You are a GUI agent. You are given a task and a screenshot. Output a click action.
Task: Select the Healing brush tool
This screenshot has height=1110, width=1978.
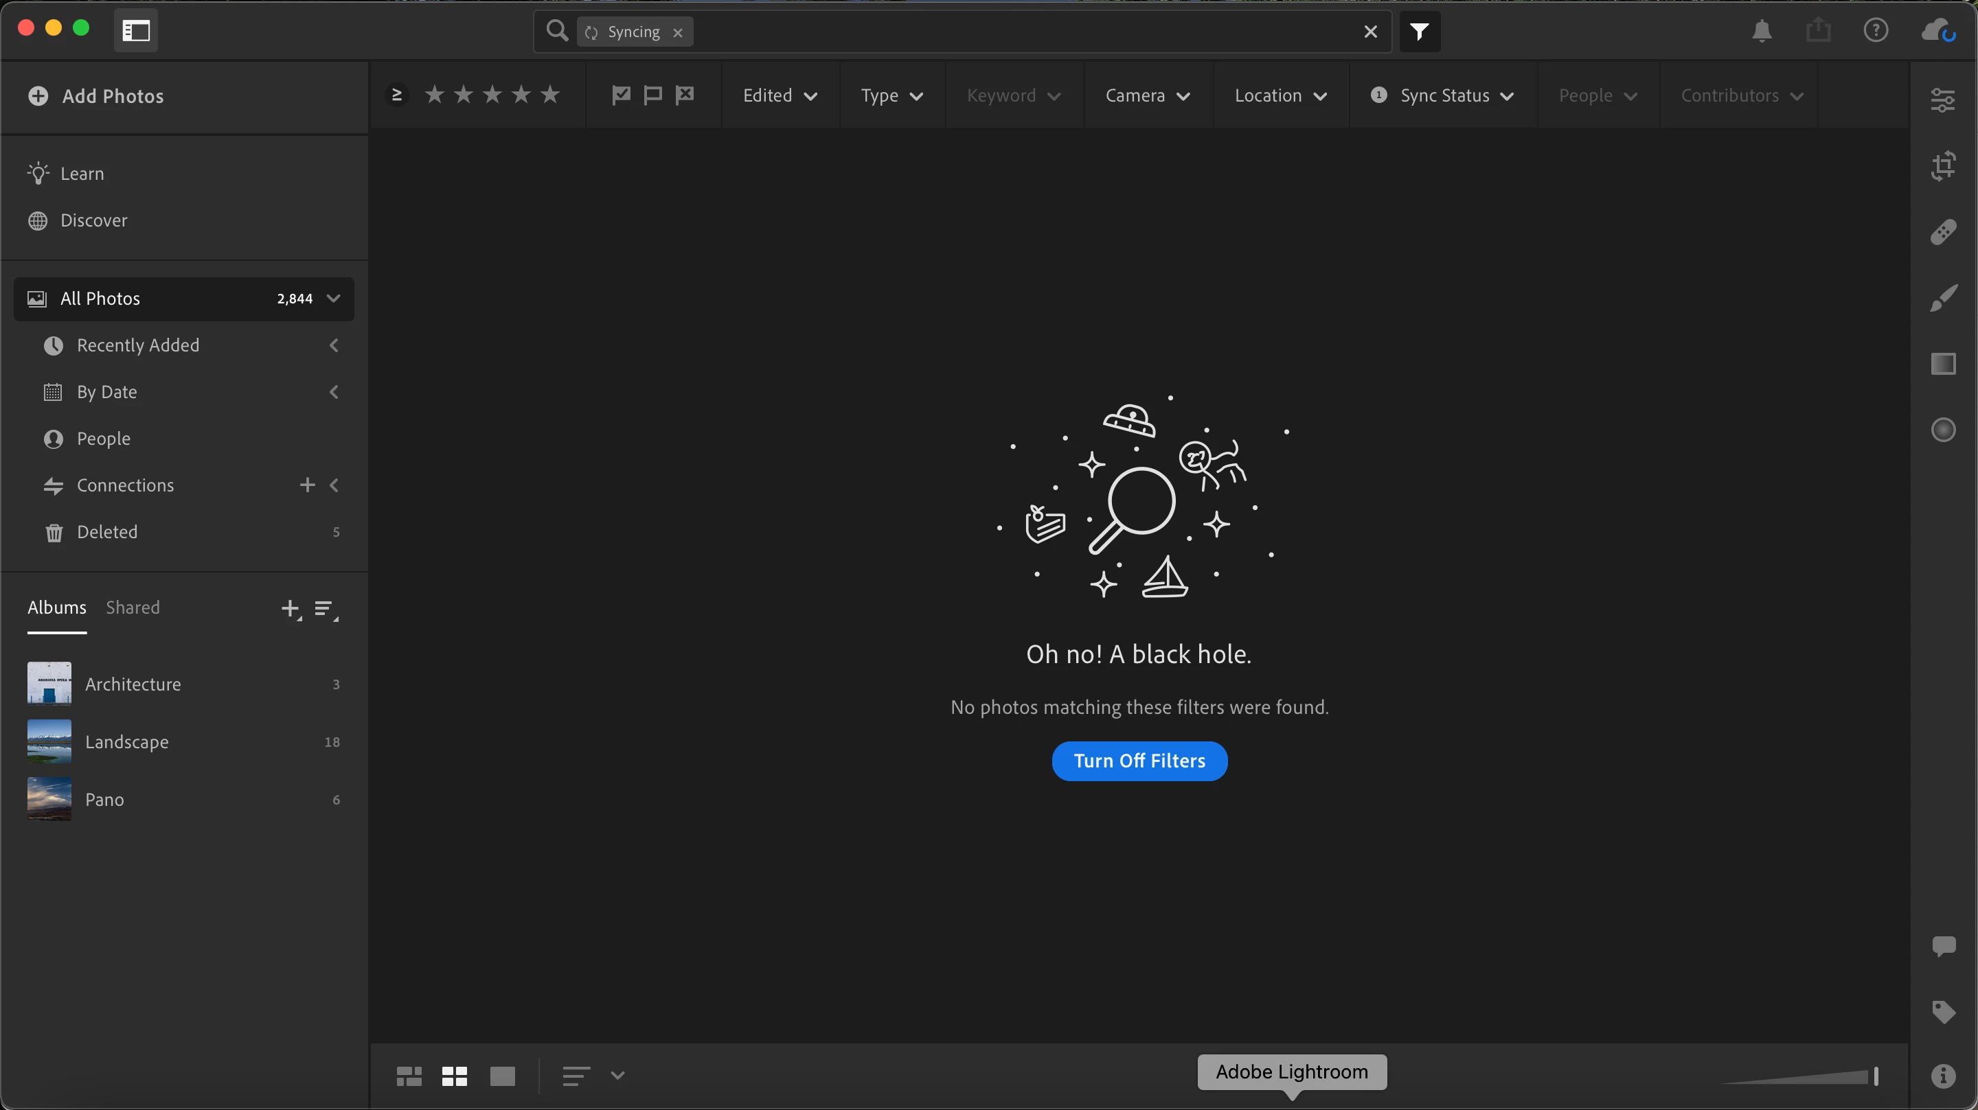(x=1943, y=232)
